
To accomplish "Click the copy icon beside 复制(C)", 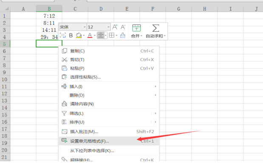I will click(65, 51).
